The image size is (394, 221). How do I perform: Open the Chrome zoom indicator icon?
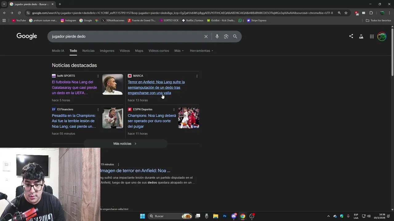pos(339,13)
